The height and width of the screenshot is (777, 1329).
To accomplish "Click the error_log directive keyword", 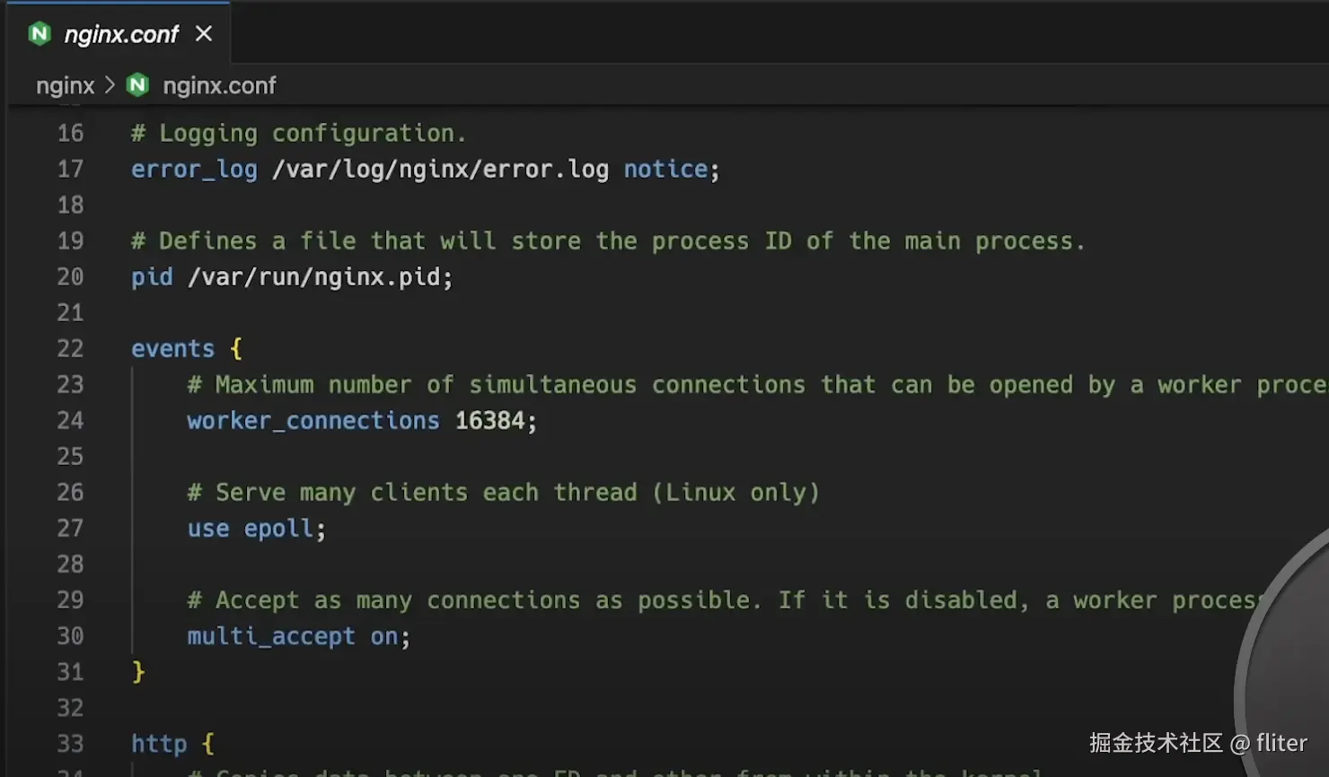I will pyautogui.click(x=194, y=170).
